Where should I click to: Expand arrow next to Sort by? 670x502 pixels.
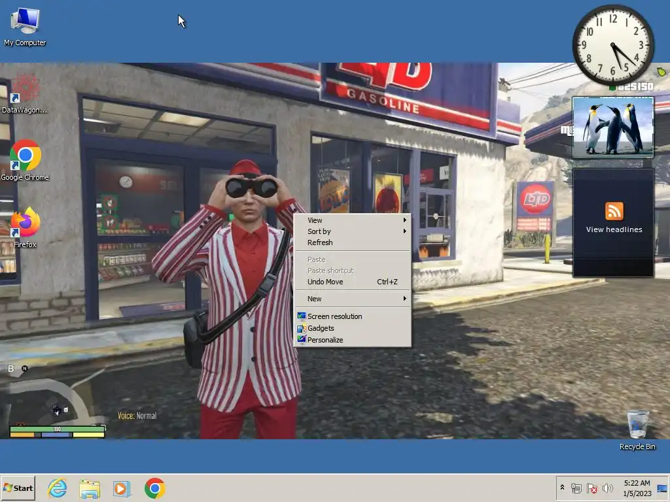click(404, 231)
